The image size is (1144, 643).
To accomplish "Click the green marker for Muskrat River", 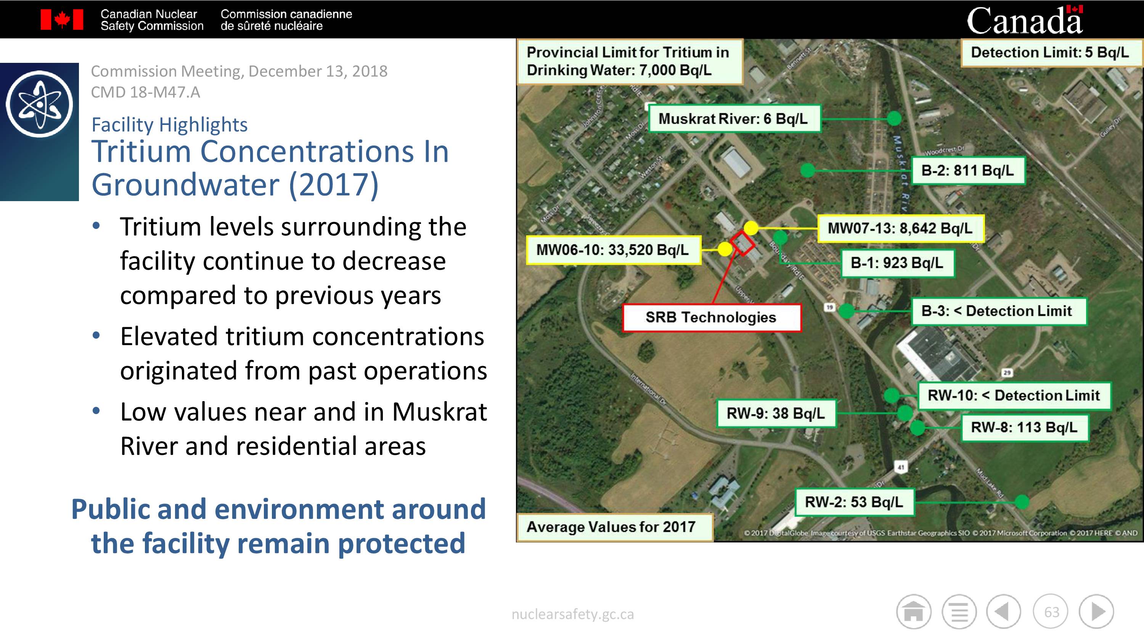I will [894, 118].
